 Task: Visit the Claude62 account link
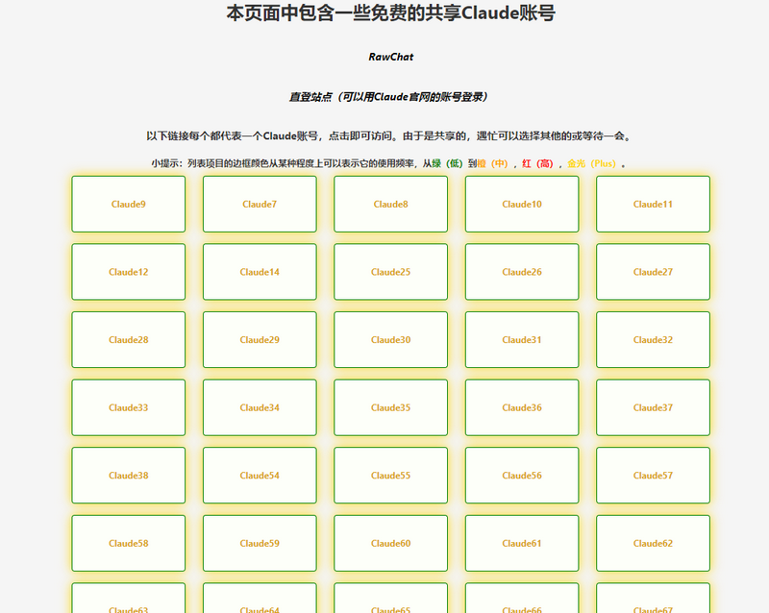(653, 543)
